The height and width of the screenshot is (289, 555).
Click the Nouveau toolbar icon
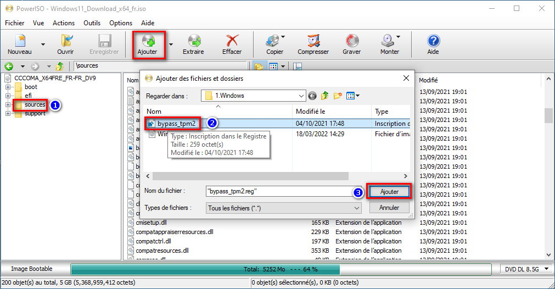[x=20, y=41]
